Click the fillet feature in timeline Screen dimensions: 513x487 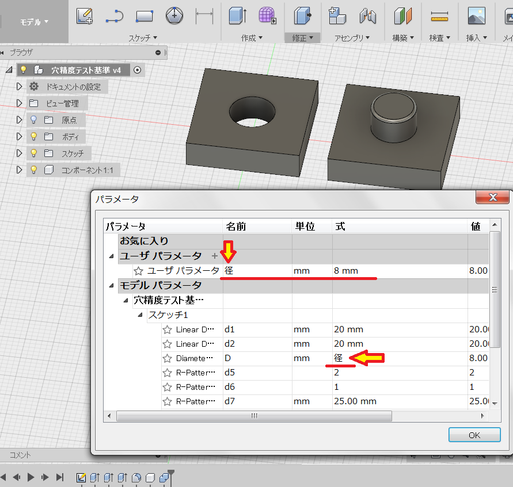click(x=136, y=478)
